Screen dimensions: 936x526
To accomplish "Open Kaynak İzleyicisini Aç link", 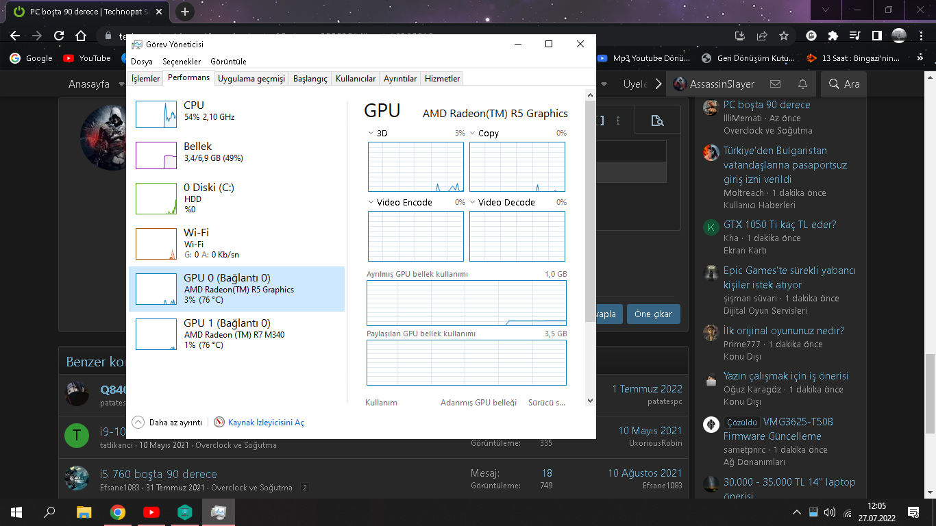I will (259, 423).
